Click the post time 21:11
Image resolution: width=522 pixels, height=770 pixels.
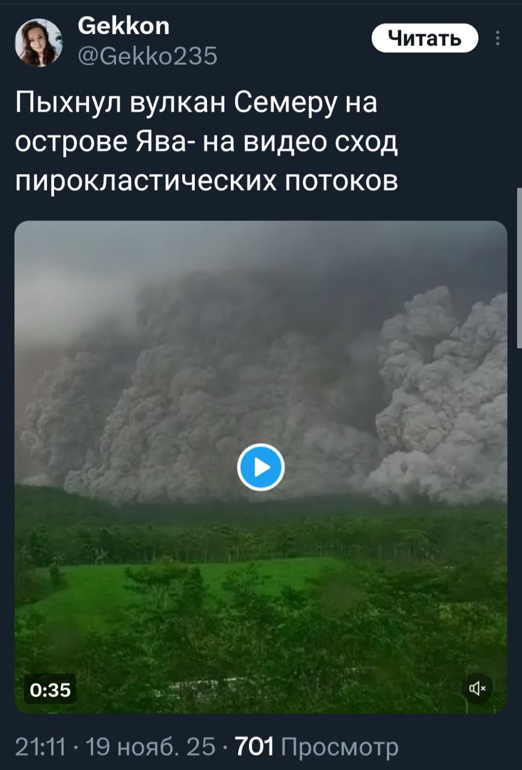point(40,747)
